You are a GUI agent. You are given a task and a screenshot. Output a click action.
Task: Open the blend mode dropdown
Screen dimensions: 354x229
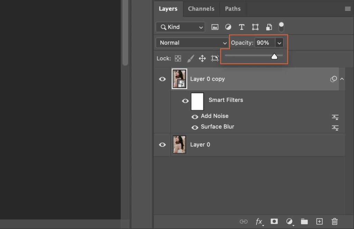(x=192, y=43)
